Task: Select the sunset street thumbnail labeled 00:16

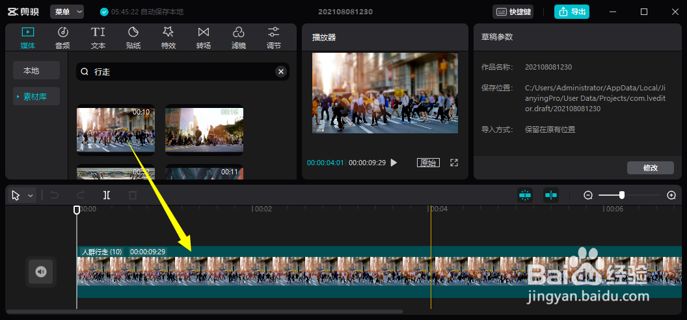Action: pos(204,130)
